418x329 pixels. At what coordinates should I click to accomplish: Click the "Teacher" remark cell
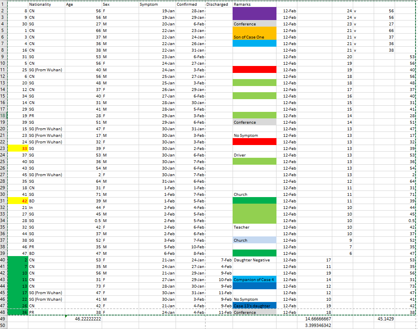point(254,227)
